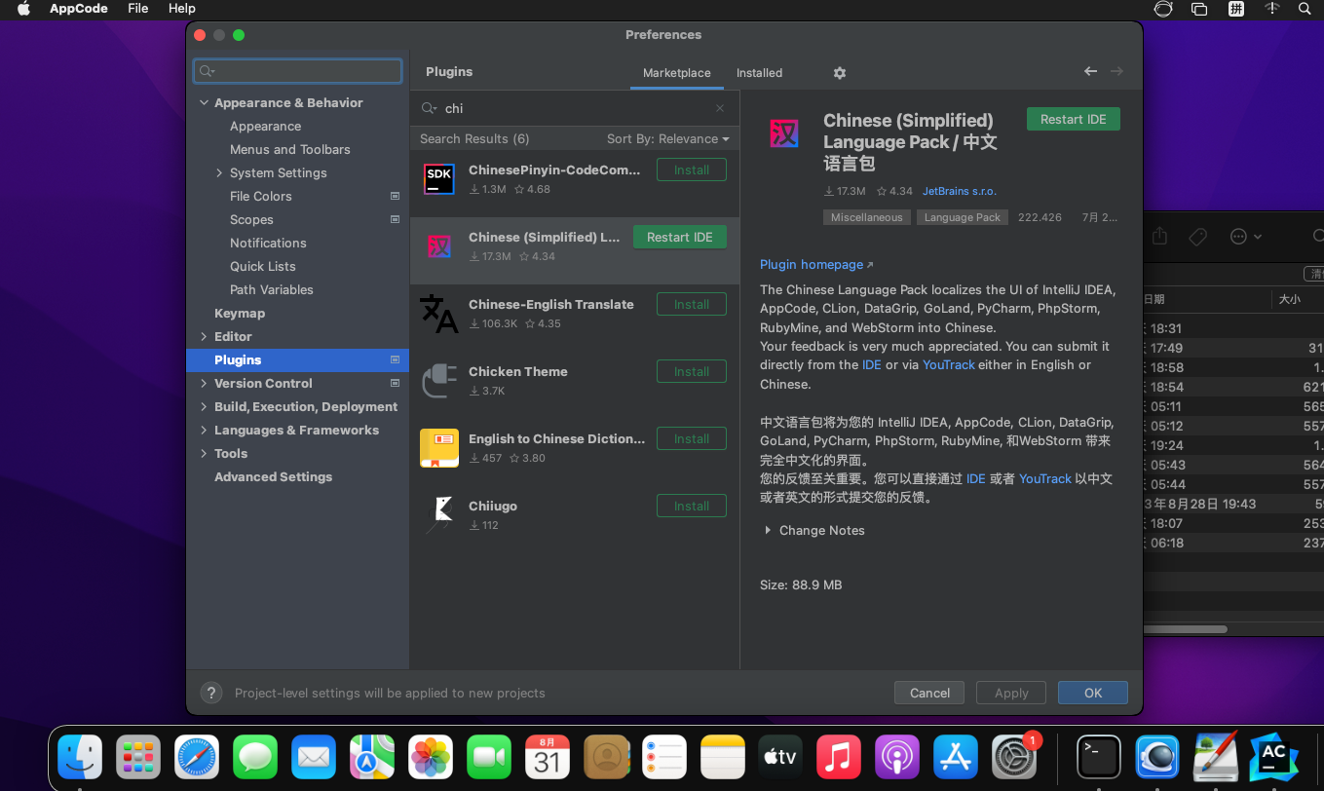1324x791 pixels.
Task: Go back using the left arrow
Action: (1090, 71)
